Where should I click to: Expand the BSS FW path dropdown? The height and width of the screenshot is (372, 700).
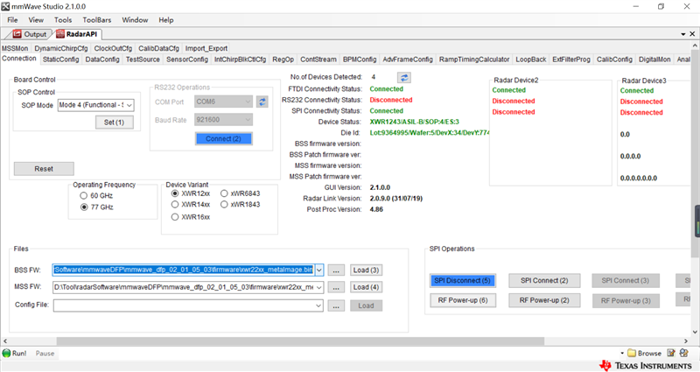[x=319, y=270]
